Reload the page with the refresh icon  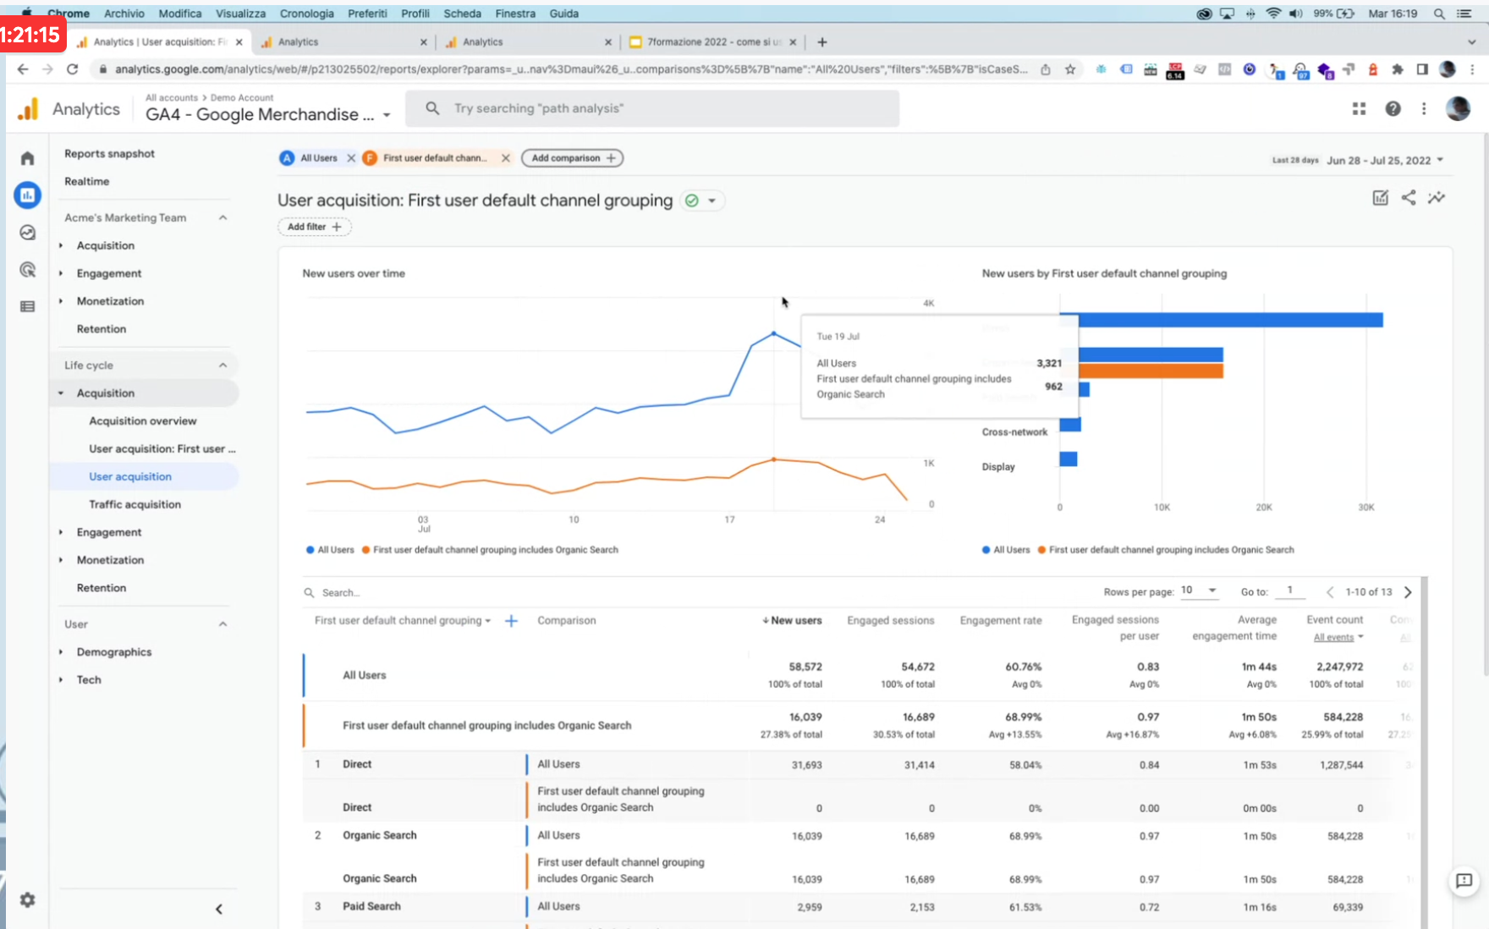(x=73, y=69)
